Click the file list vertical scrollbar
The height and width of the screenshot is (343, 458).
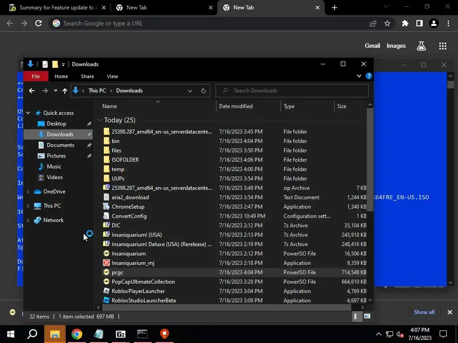tap(370, 160)
